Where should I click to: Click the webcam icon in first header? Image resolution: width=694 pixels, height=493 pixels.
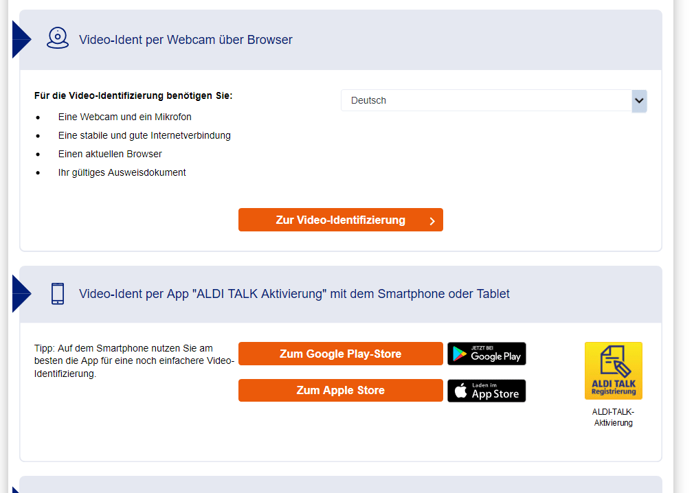[58, 38]
